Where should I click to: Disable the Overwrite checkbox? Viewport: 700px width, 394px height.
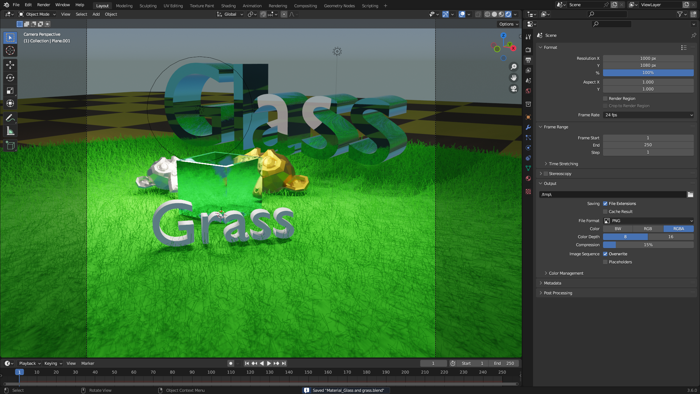click(605, 254)
